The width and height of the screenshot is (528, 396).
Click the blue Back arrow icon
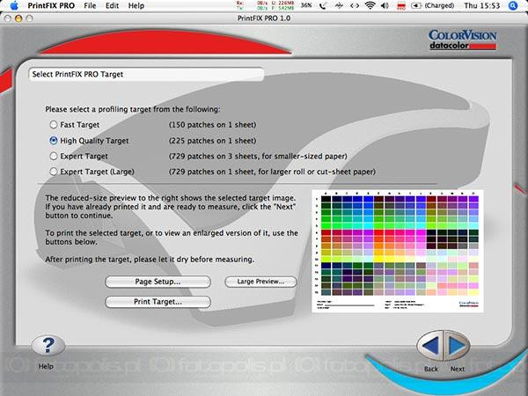pos(430,346)
